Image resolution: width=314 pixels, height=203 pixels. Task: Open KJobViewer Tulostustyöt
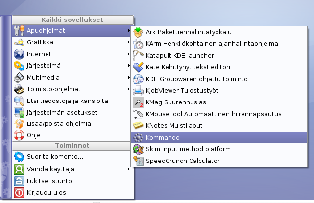tap(219, 91)
